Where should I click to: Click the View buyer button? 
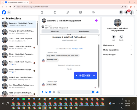[55, 31]
